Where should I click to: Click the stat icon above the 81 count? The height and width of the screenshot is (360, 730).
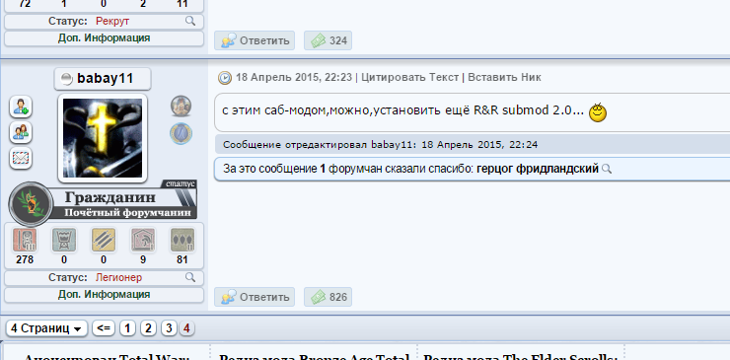click(182, 240)
